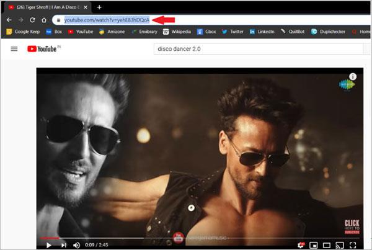Open the YouTube bookmark
This screenshot has width=372, height=250.
coord(81,32)
